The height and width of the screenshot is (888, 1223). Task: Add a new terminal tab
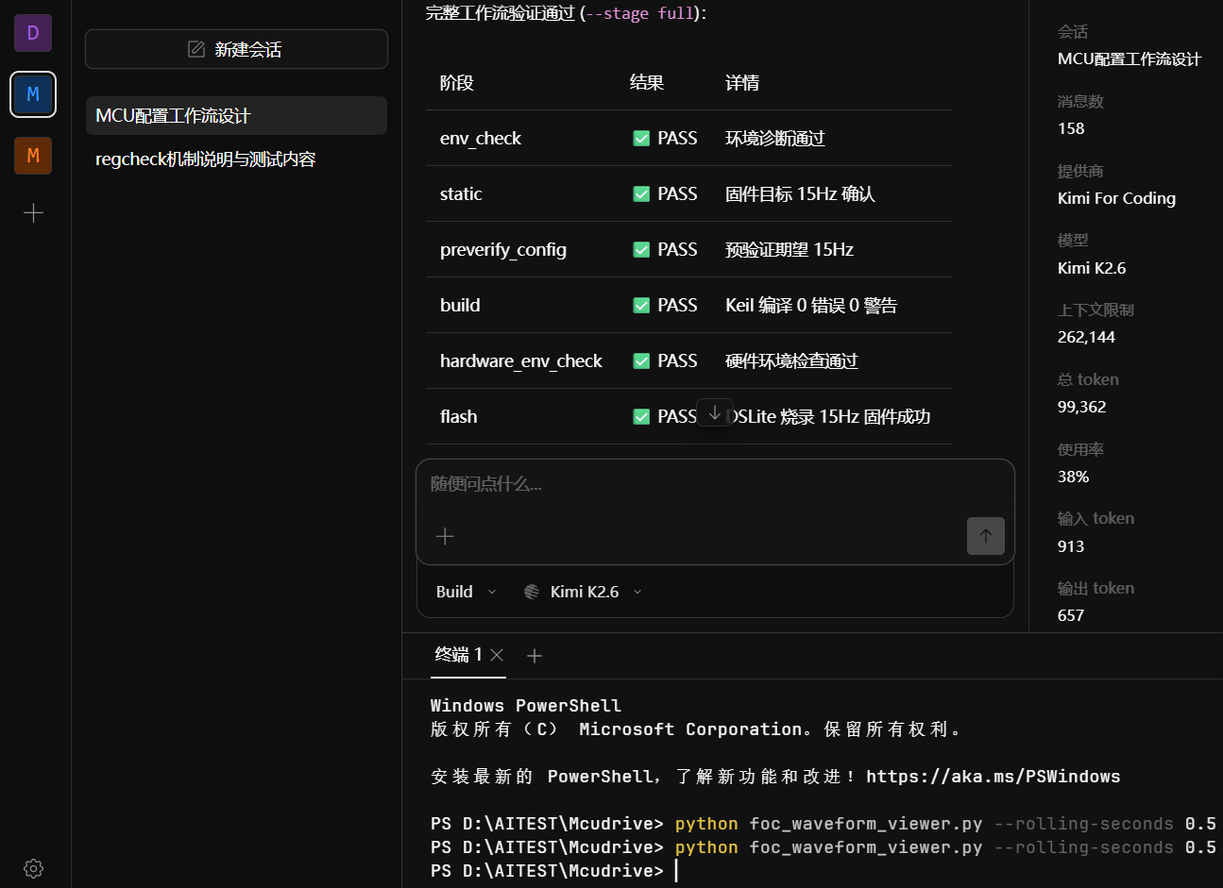point(535,656)
